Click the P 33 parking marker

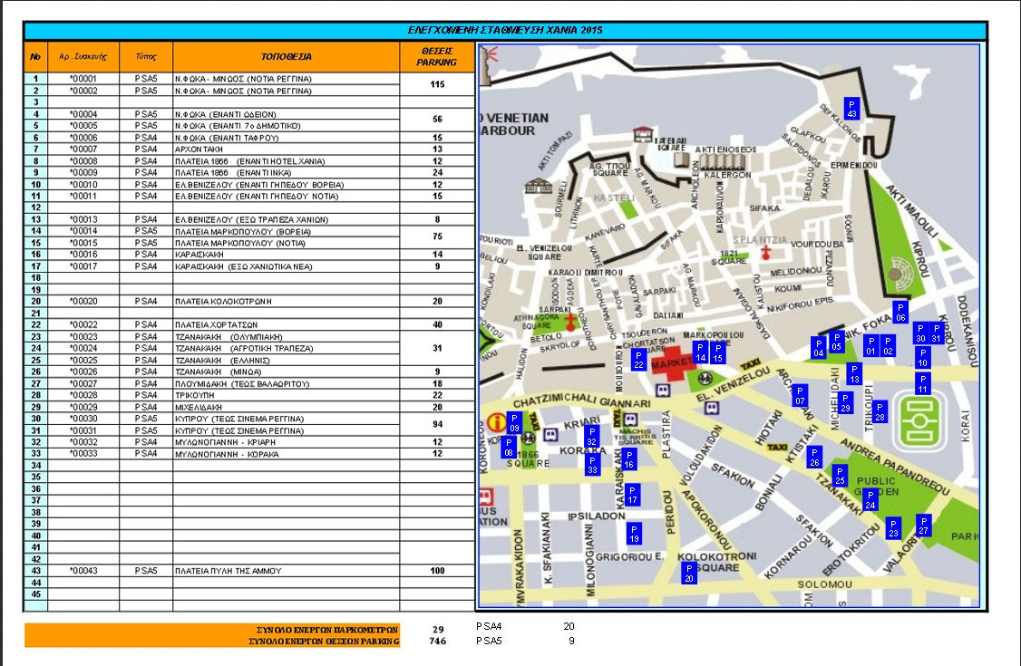592,464
